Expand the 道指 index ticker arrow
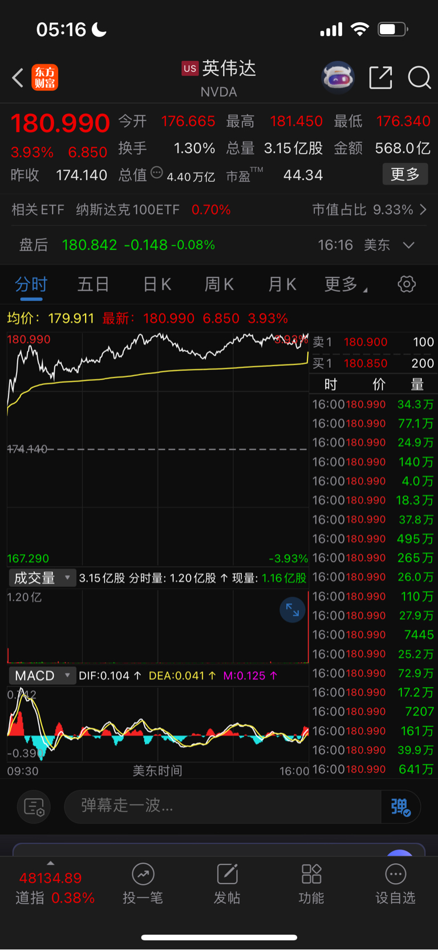438x950 pixels. click(x=50, y=863)
